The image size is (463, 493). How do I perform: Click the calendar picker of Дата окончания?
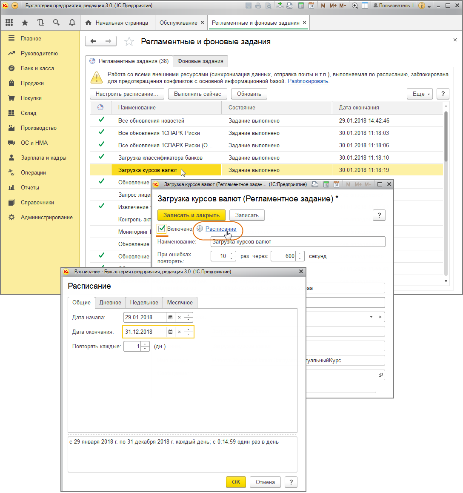click(x=170, y=332)
